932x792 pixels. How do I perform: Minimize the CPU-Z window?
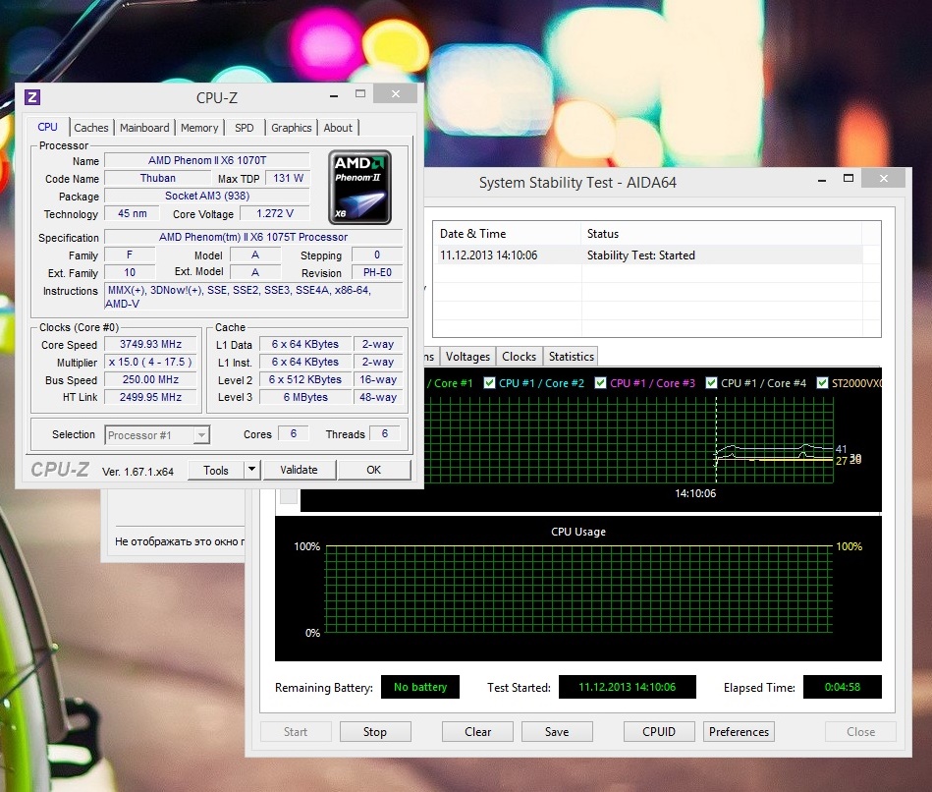point(333,94)
